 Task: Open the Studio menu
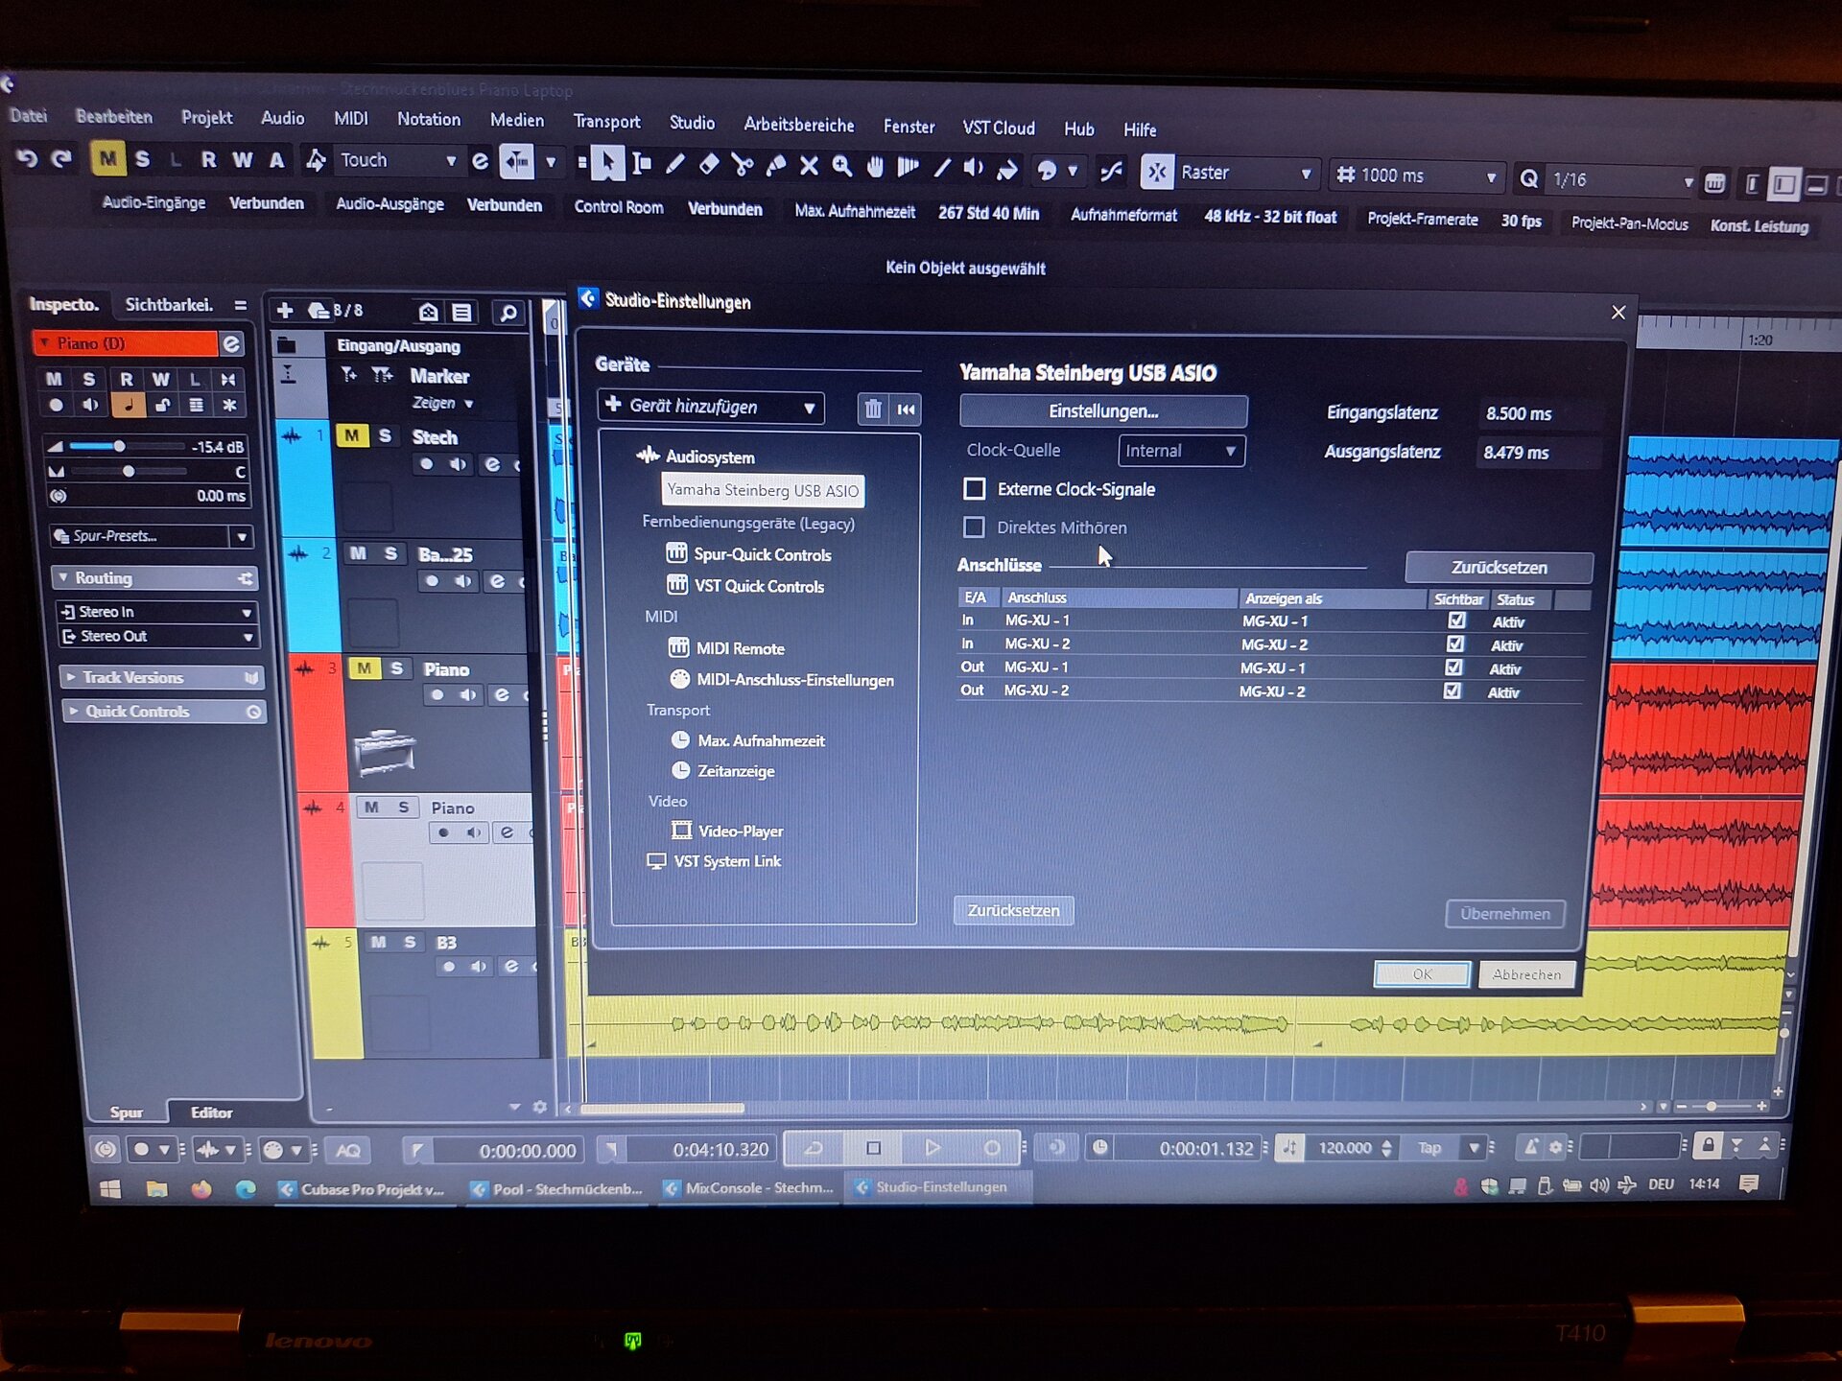click(x=692, y=123)
